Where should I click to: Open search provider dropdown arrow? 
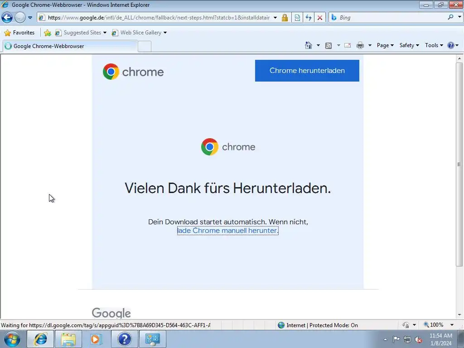459,17
